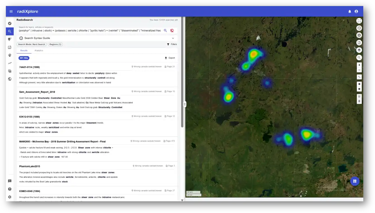Open the Filters panel
The image size is (375, 213).
coord(172,44)
